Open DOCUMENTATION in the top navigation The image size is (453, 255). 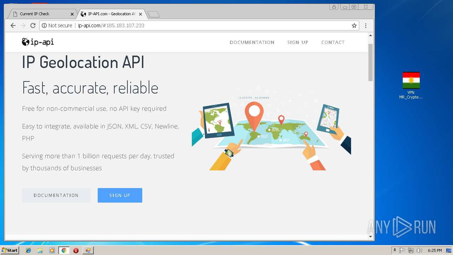(x=252, y=42)
